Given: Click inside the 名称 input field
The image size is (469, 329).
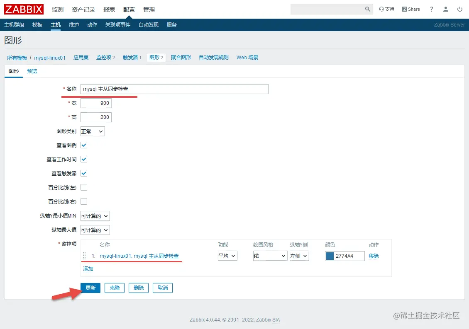Looking at the screenshot, I should tap(173, 89).
